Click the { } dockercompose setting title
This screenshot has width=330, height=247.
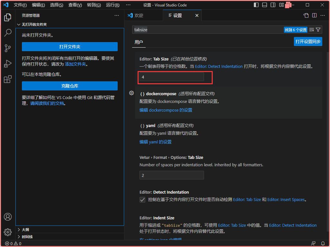click(x=158, y=94)
